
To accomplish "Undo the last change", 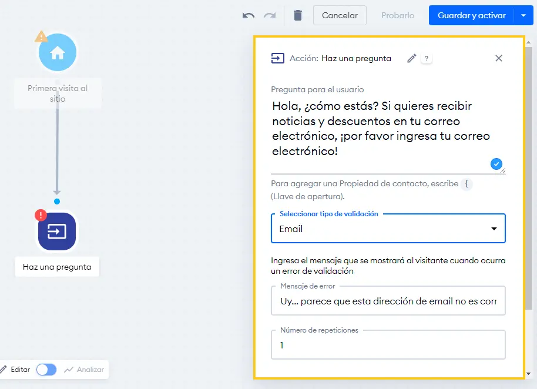I will (249, 15).
